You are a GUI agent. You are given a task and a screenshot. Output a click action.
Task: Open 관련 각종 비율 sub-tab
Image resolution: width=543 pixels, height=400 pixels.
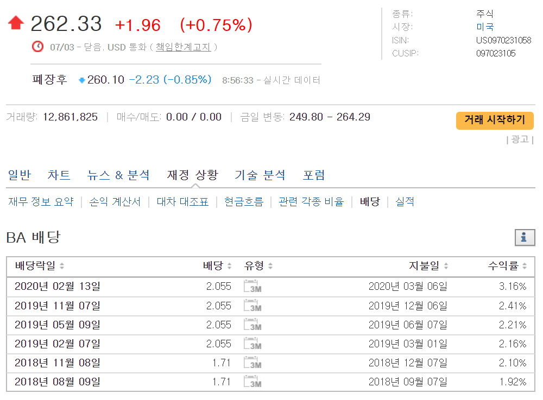coord(311,201)
